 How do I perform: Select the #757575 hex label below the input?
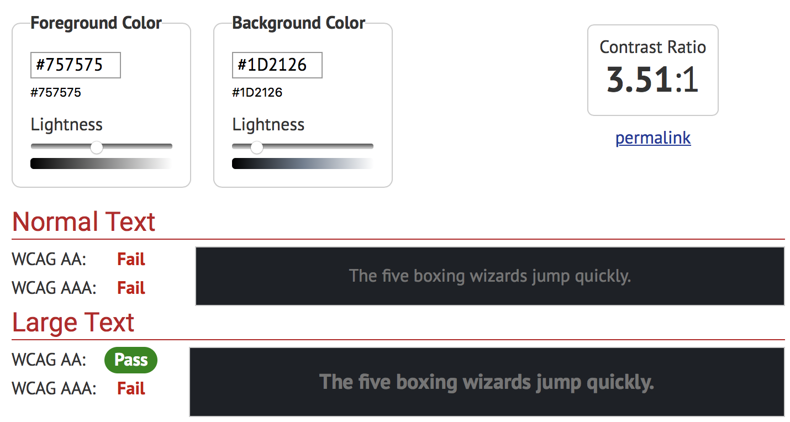pyautogui.click(x=55, y=92)
